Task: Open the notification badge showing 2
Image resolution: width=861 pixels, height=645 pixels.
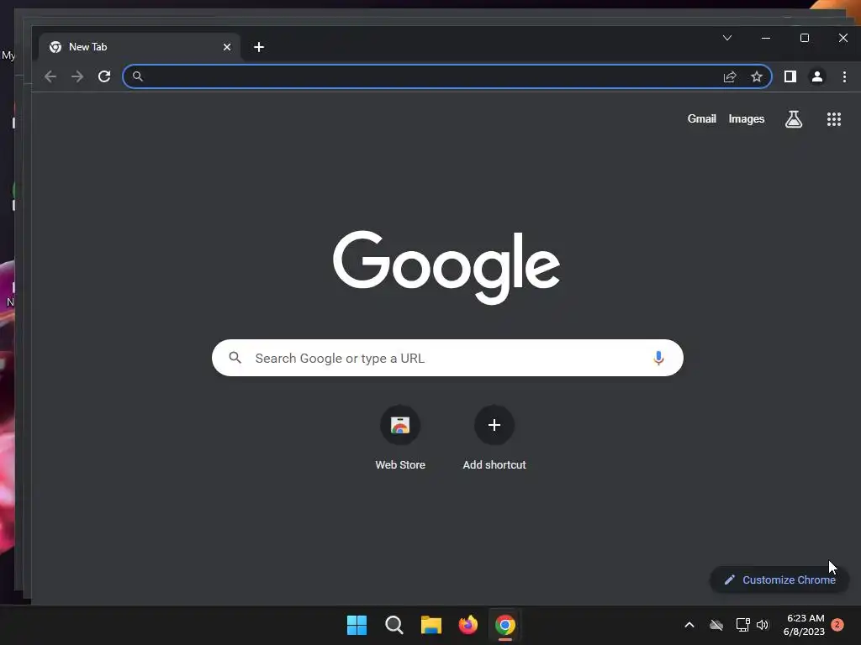Action: coord(837,625)
